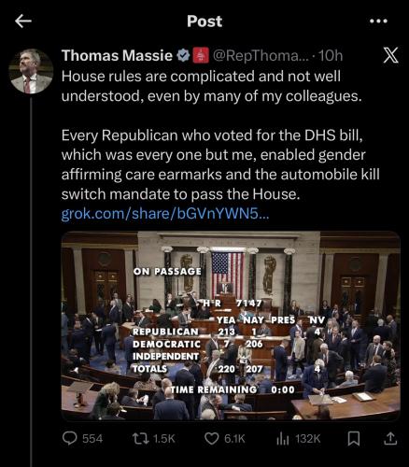Image resolution: width=409 pixels, height=467 pixels.
Task: Open the Thomas Massie display name
Action: coord(117,56)
